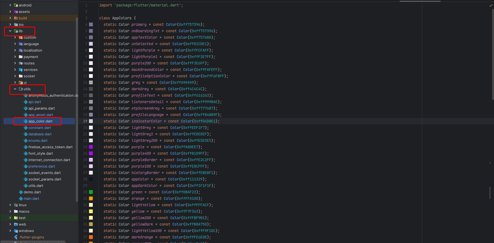Open font_style.dart in the project tree
The image size is (494, 243).
(x=41, y=153)
